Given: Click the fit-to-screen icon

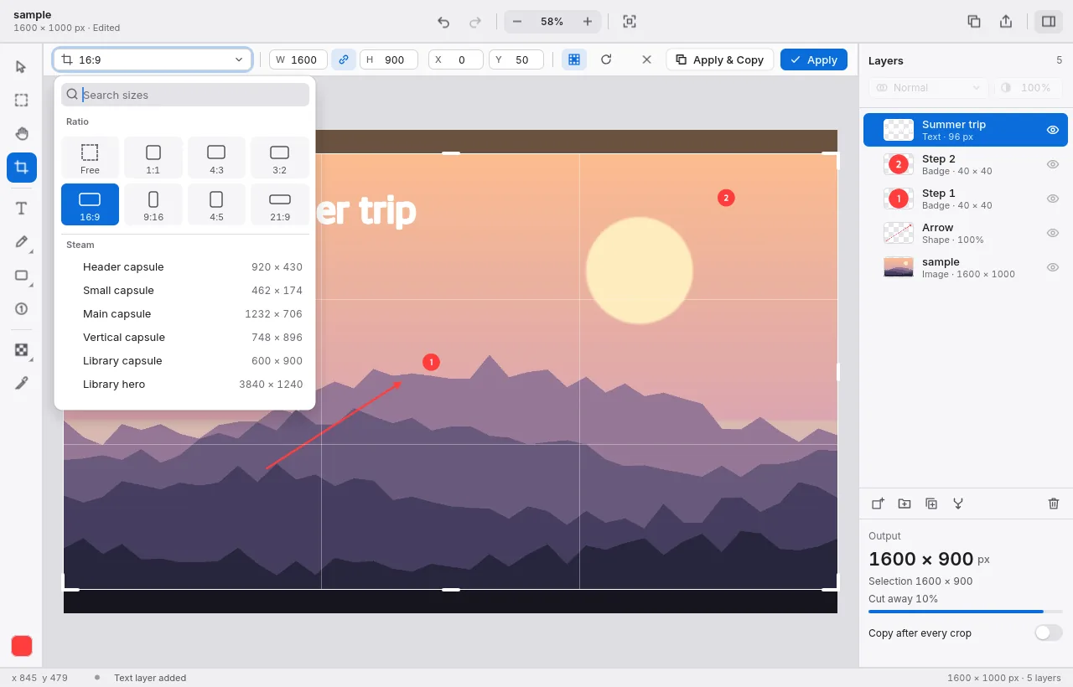Looking at the screenshot, I should [630, 22].
